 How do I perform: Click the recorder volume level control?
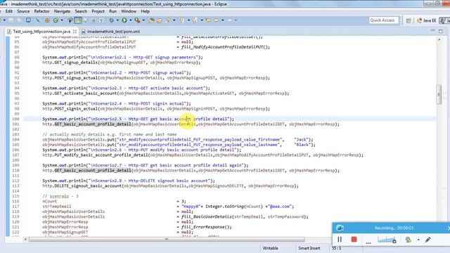387,240
